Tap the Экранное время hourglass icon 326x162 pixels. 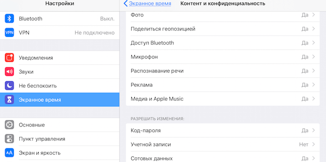click(x=10, y=100)
